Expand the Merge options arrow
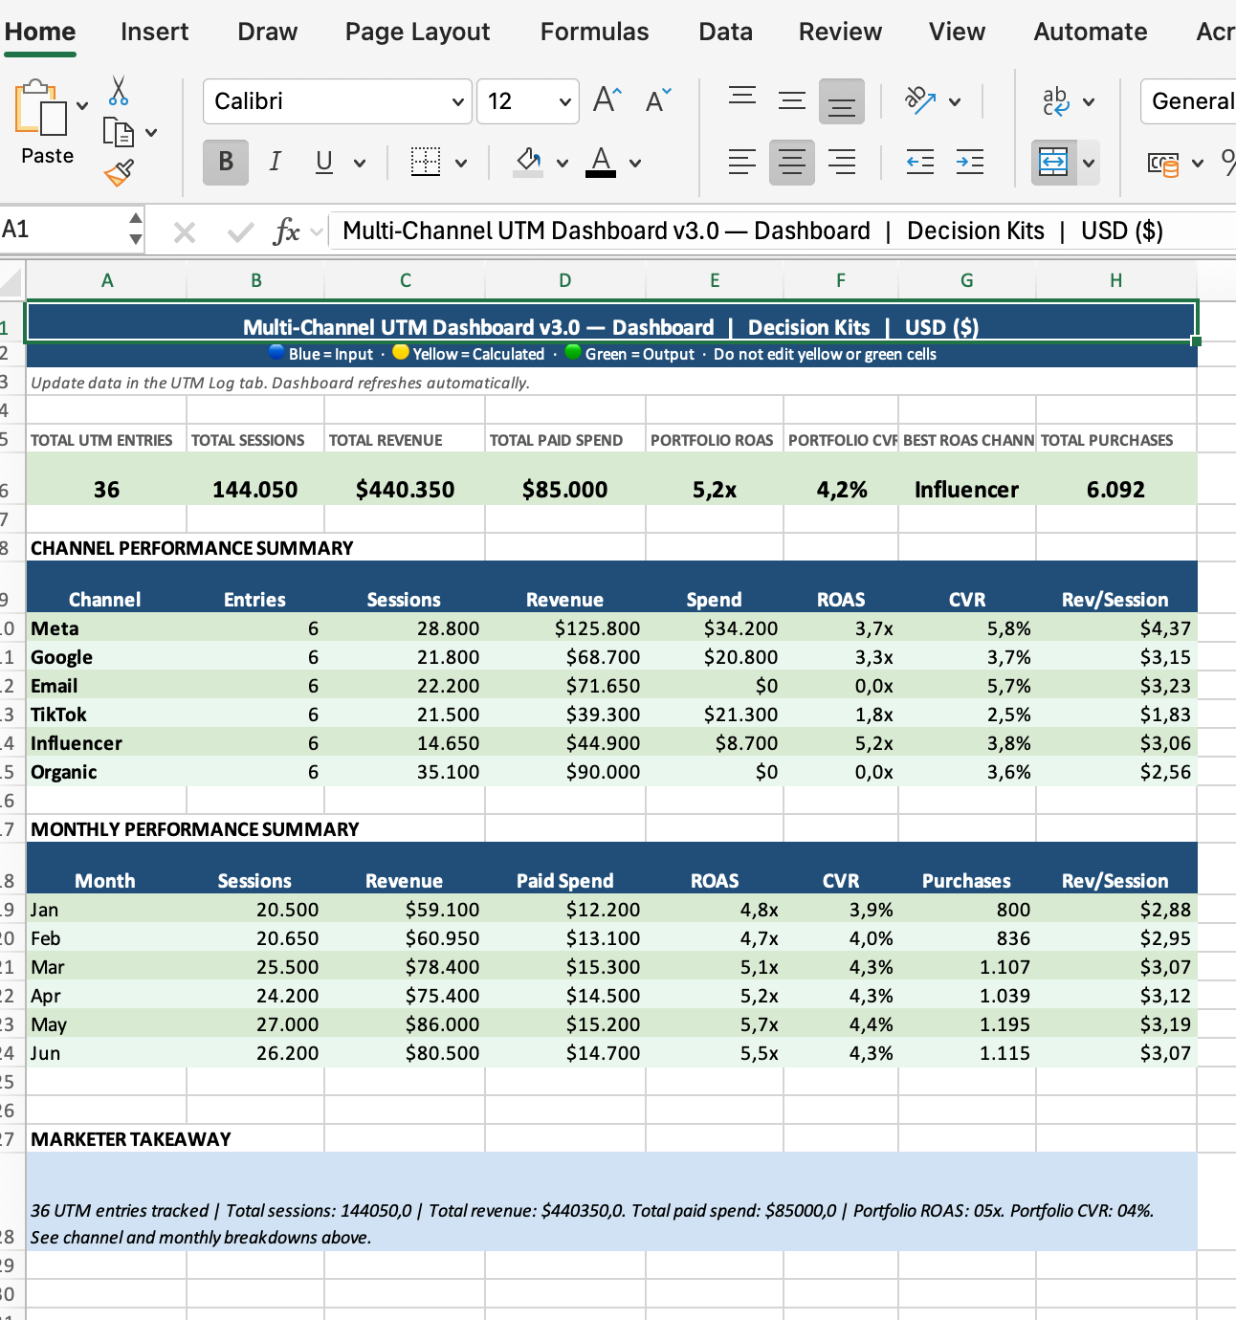 (x=1089, y=163)
